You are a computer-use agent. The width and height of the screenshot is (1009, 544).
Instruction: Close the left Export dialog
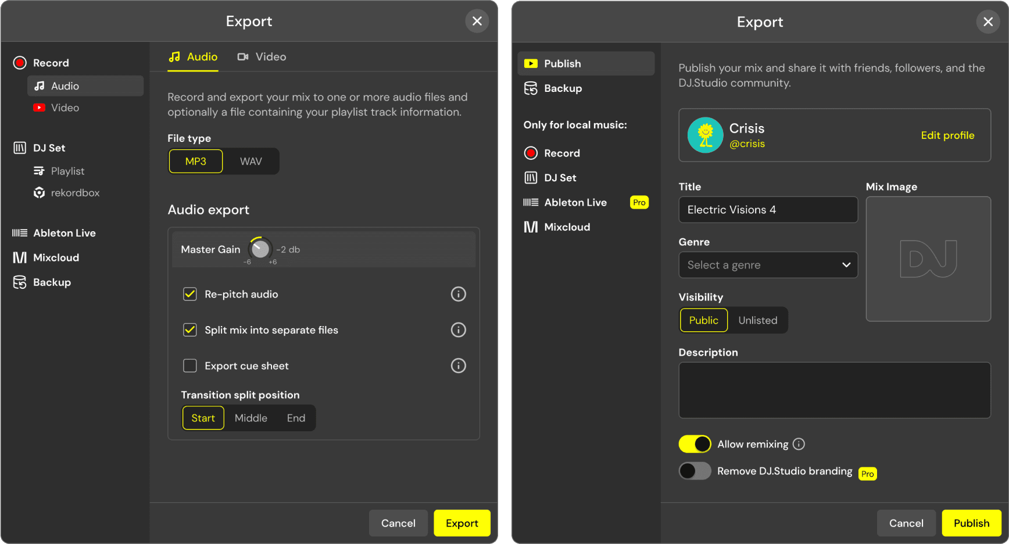477,21
